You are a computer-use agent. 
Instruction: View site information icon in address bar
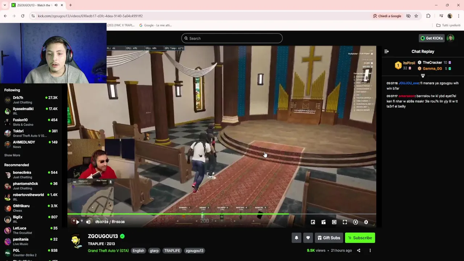[x=33, y=16]
